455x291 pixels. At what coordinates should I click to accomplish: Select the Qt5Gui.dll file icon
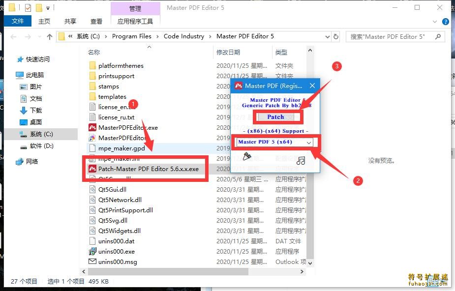point(93,189)
